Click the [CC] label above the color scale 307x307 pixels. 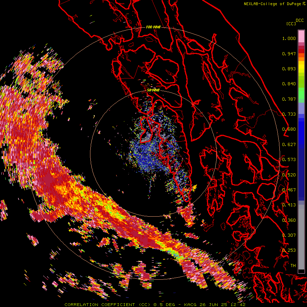pos(291,24)
